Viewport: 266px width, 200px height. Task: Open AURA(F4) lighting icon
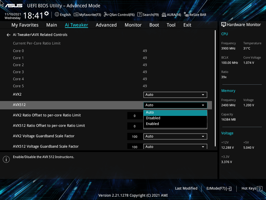pyautogui.click(x=164, y=15)
